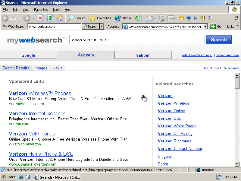Screen dimensions: 241x181
Task: Open the Back button history dropdown
Action: [x=20, y=18]
